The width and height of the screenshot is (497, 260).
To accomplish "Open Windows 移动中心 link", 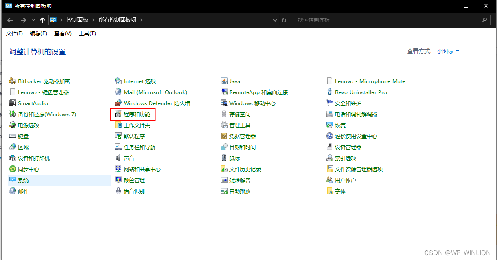I will point(253,103).
